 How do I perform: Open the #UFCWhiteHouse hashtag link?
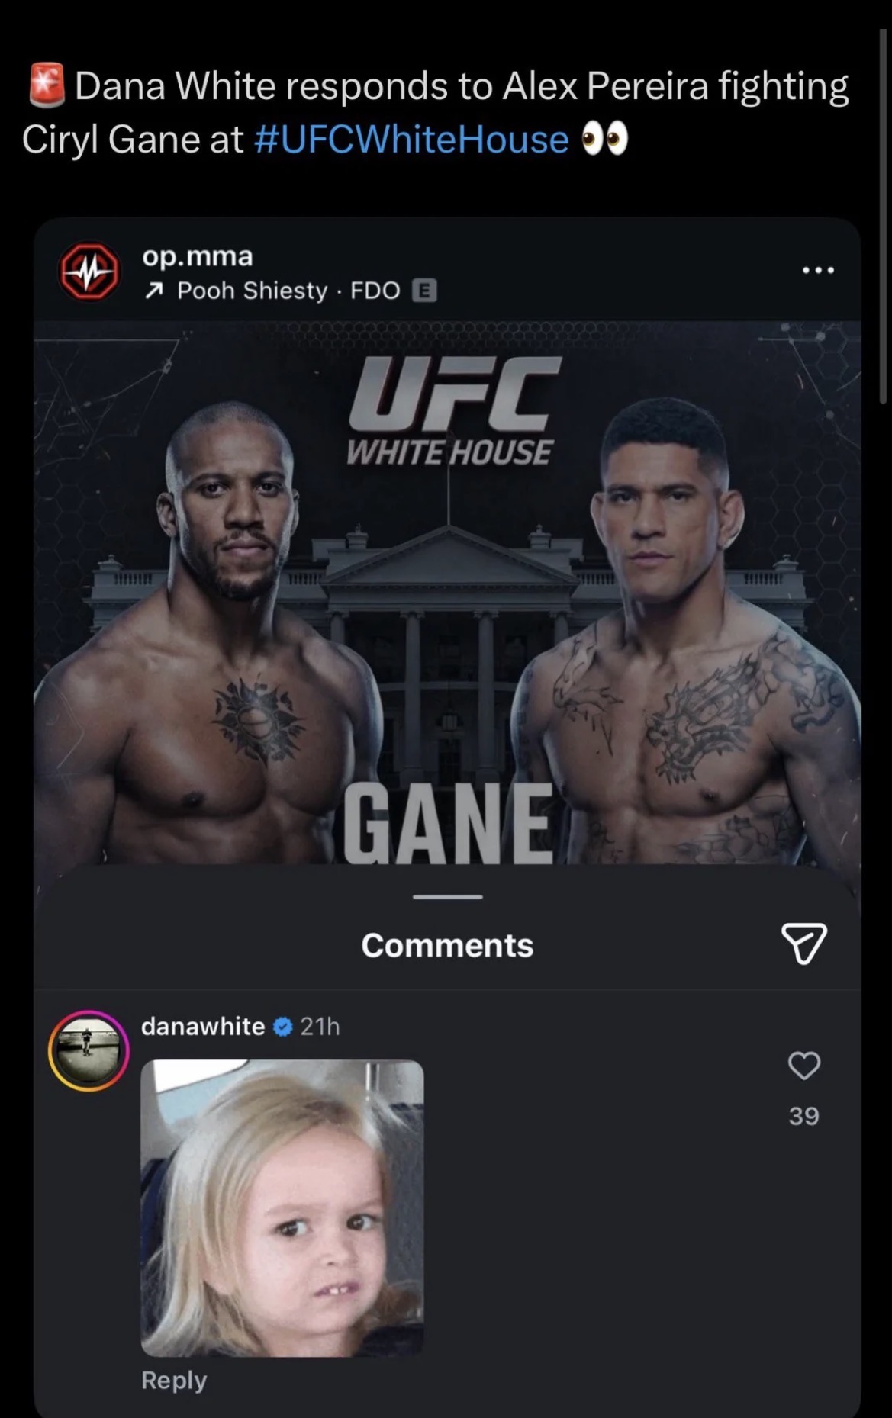point(411,140)
